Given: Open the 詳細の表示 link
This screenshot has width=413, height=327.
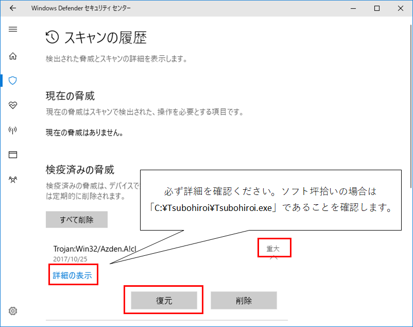Looking at the screenshot, I should coord(73,275).
